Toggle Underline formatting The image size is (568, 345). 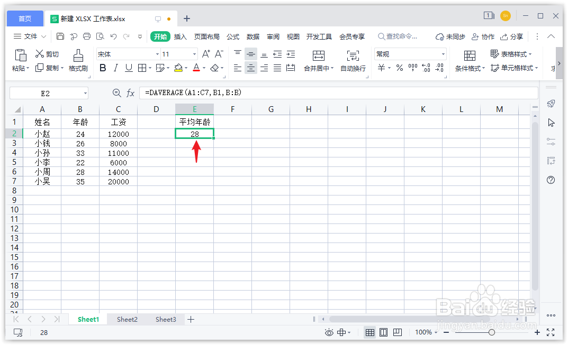click(129, 68)
